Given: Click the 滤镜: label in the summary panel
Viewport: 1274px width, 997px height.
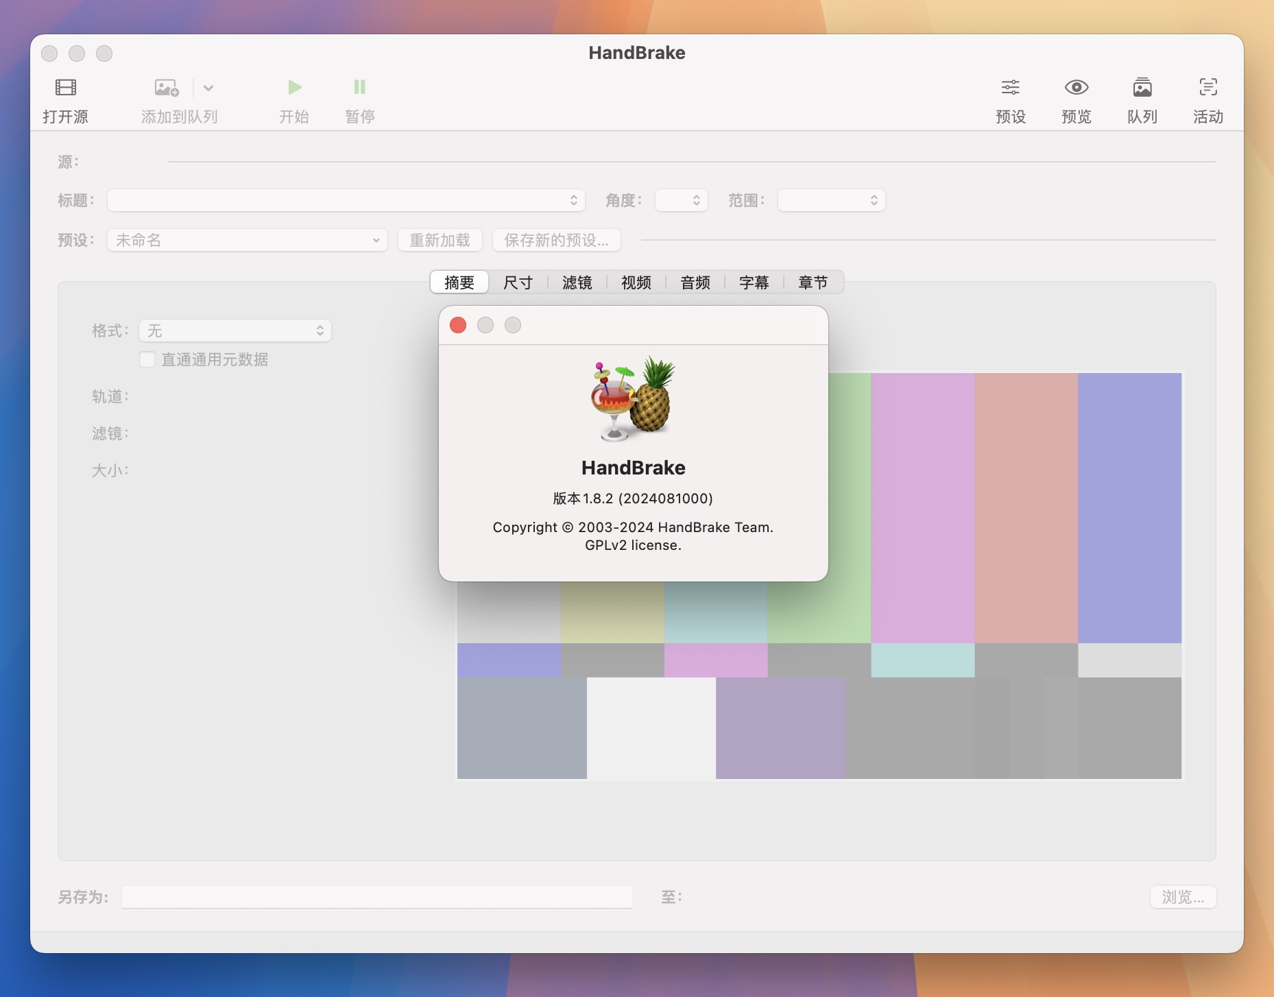Looking at the screenshot, I should (110, 433).
